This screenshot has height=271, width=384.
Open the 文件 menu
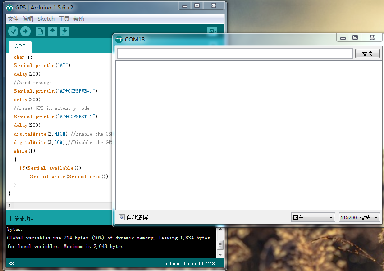coord(13,19)
